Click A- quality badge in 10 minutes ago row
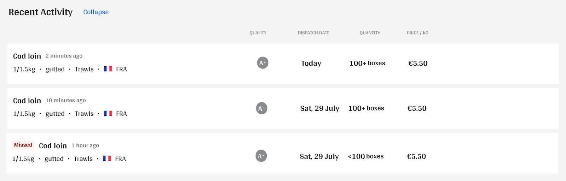 coord(262,108)
